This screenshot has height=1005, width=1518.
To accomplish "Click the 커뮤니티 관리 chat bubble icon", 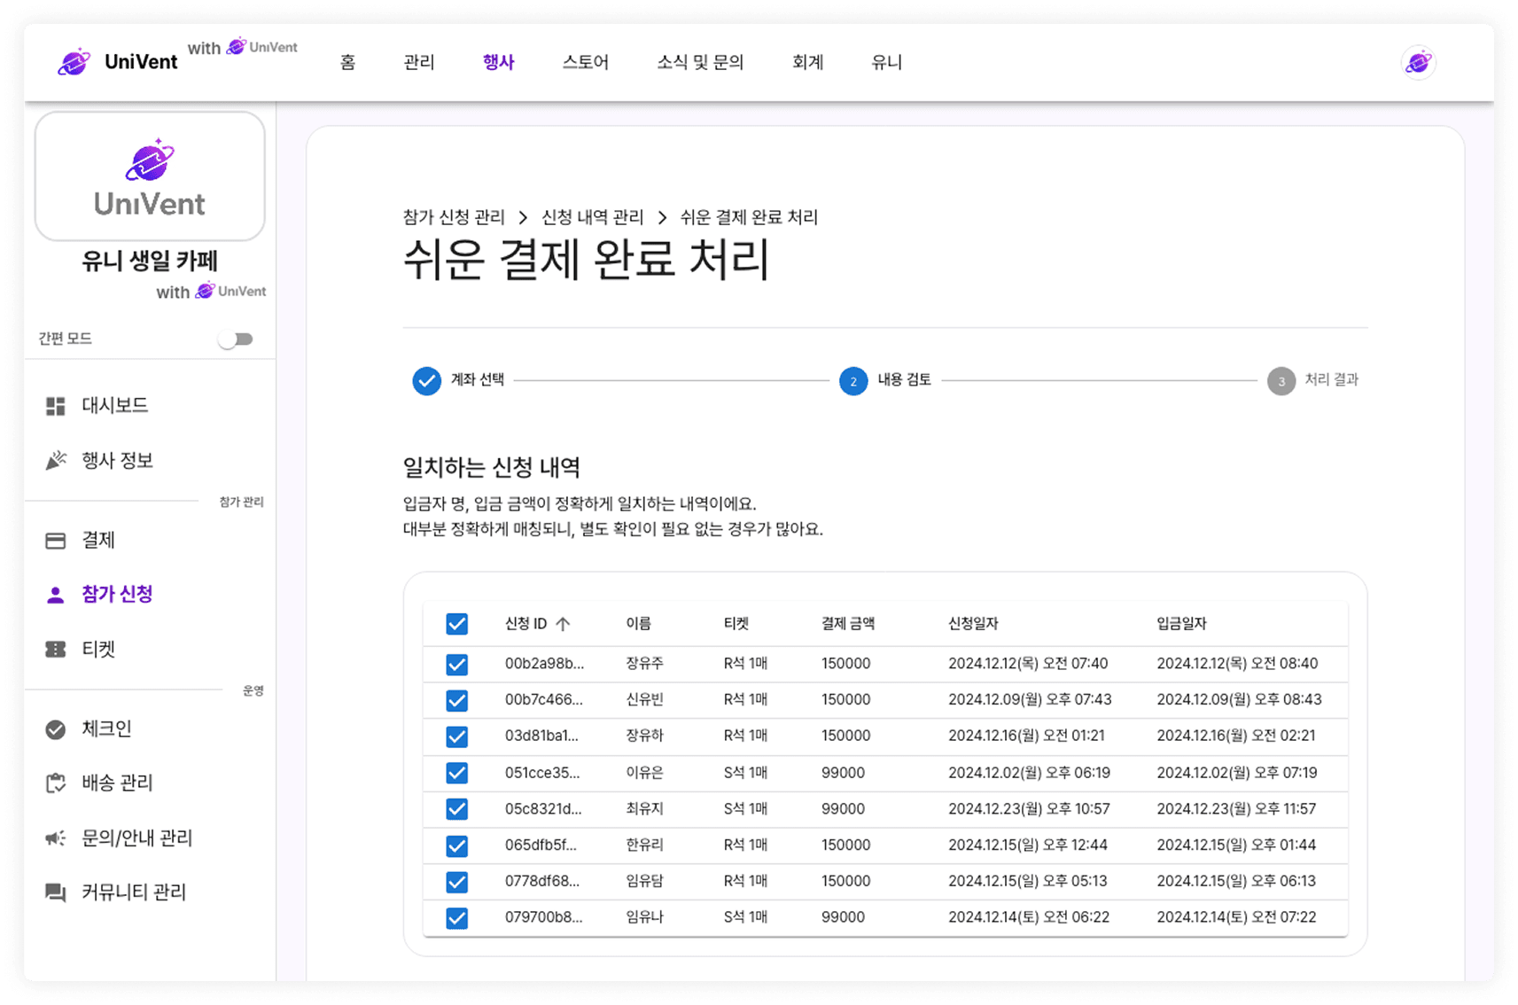I will (56, 892).
